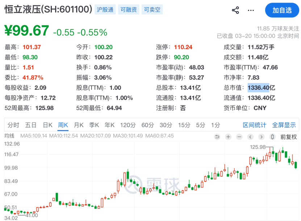Screen dimensions: 301x221
Task: Click the 125.98 peak marker on chart
Action: tap(258, 147)
